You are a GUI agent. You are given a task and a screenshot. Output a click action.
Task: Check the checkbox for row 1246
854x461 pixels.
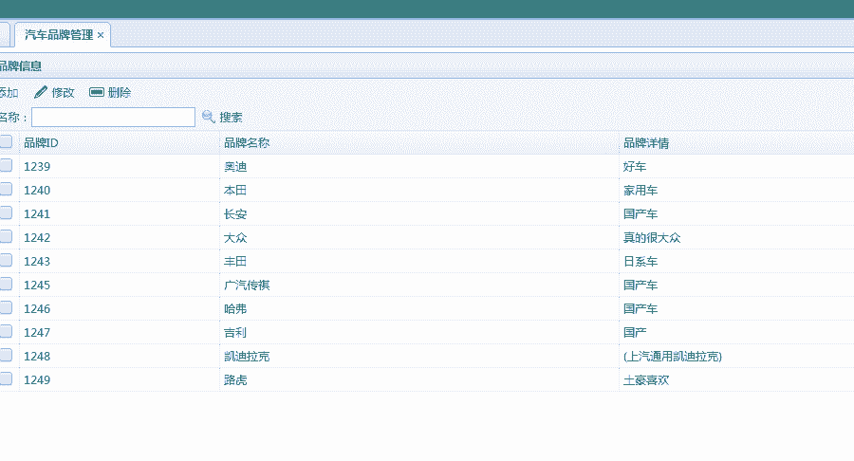point(6,307)
